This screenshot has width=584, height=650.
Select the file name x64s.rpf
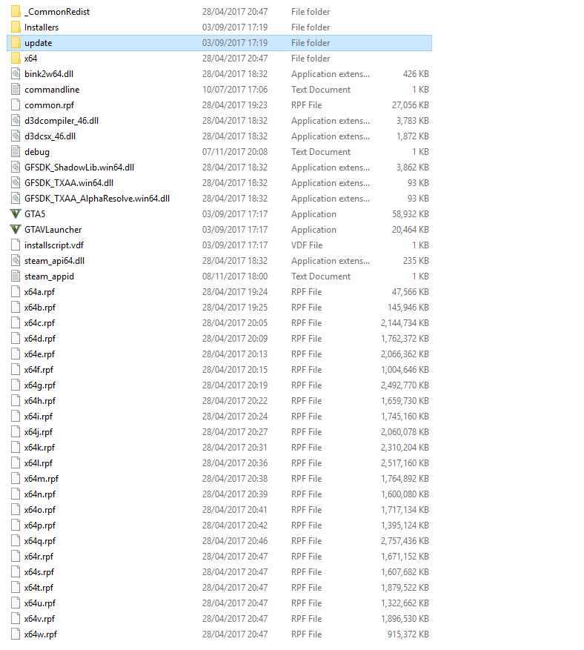click(39, 572)
